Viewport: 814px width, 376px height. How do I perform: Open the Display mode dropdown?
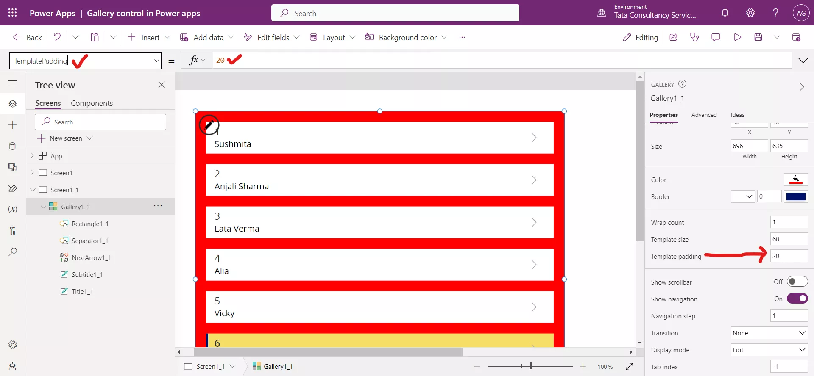pos(769,350)
